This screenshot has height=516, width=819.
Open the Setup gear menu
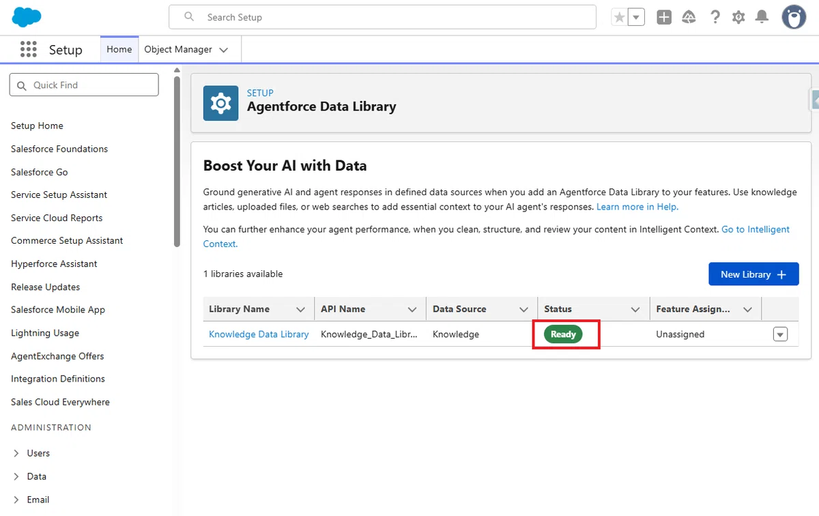(738, 17)
